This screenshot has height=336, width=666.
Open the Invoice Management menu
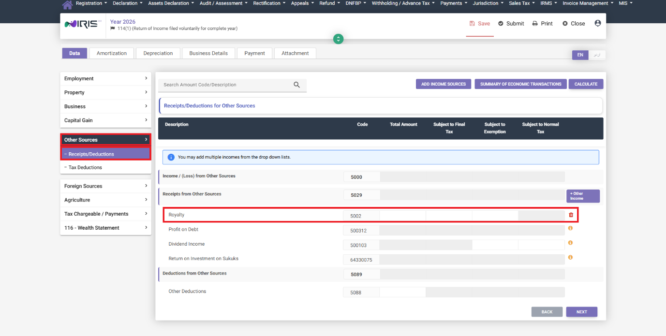click(x=588, y=3)
